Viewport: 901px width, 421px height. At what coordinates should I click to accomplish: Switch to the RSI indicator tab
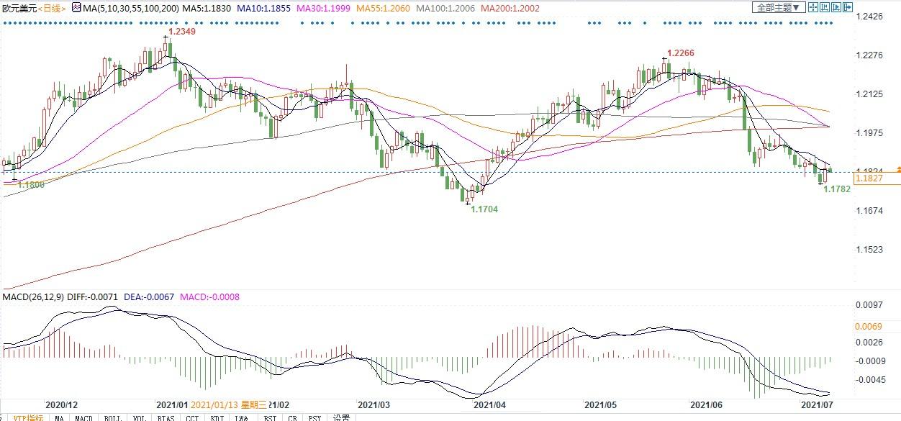coord(270,417)
